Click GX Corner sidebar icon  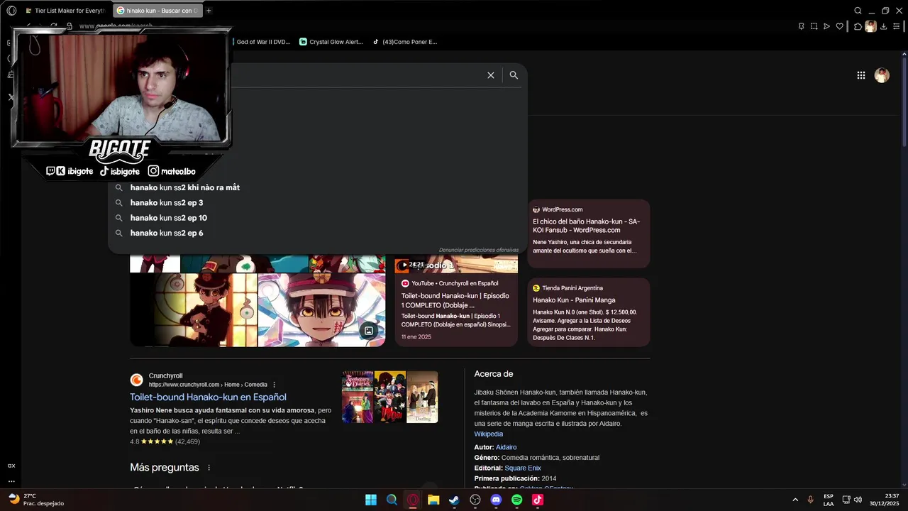[11, 466]
